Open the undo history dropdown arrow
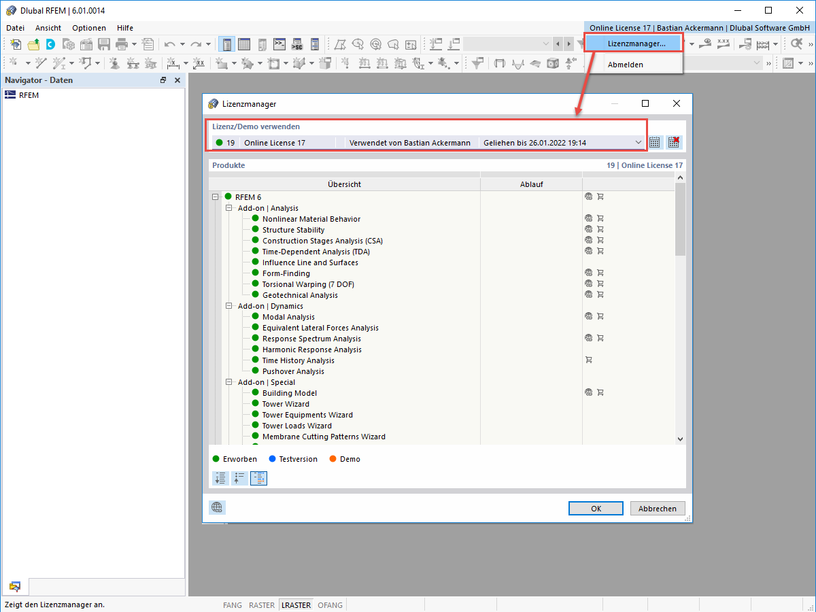 (182, 44)
